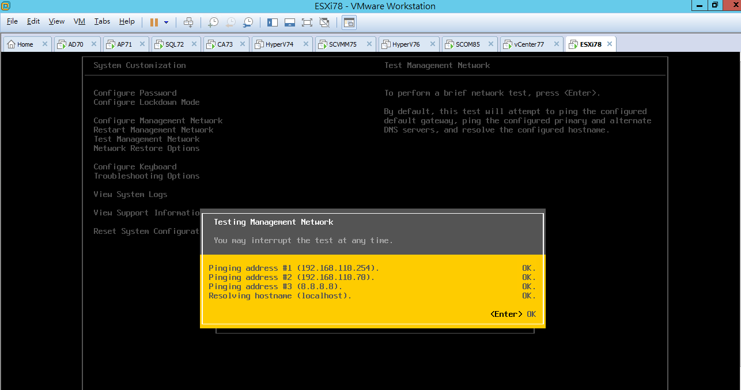Close the ESXi78 tab
The image size is (741, 390).
610,44
